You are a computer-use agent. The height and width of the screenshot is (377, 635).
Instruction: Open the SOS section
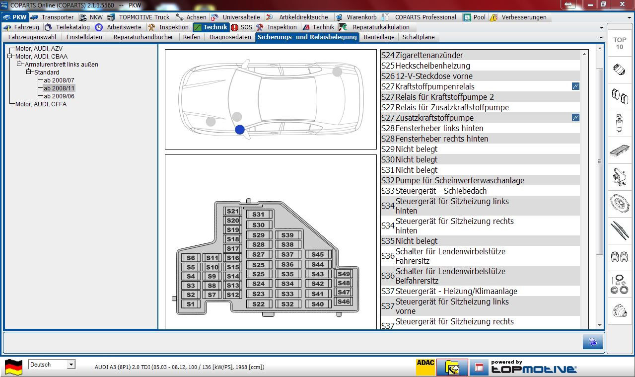tap(242, 27)
